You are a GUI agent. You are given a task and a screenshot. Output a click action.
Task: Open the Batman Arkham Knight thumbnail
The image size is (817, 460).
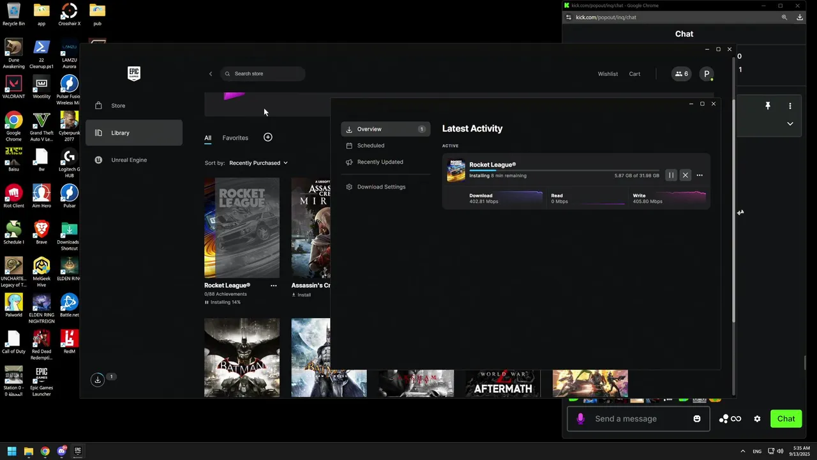coord(242,358)
